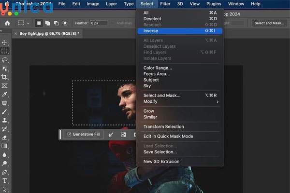Click the Generative Fill button

[83, 135]
